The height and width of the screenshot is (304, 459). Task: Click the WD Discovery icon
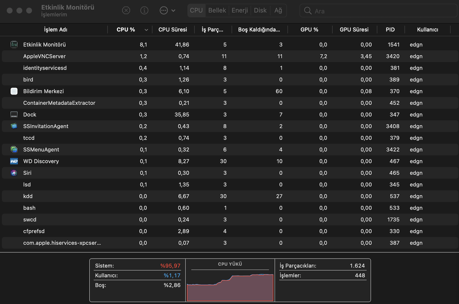click(x=14, y=161)
